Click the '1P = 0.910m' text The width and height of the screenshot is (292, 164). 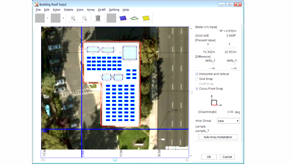tap(227, 31)
